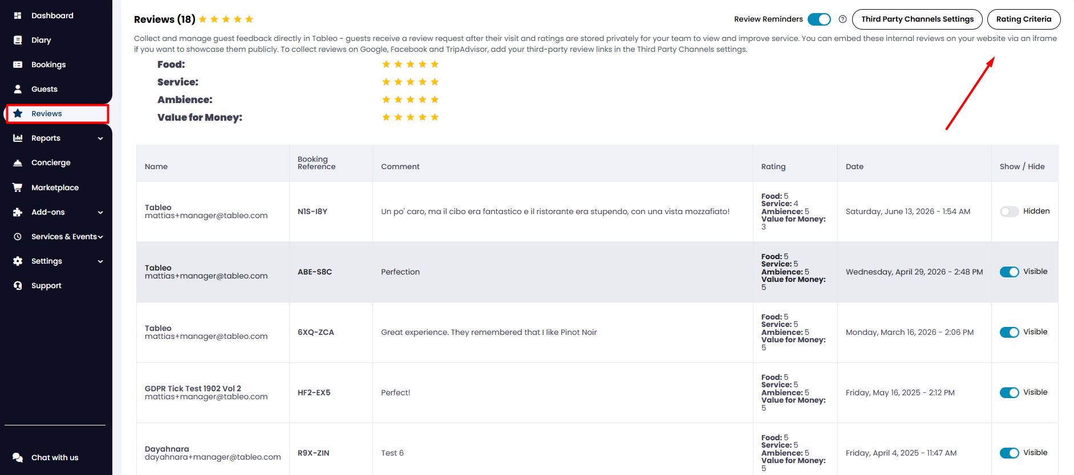Click the Review Reminders help question icon
Image resolution: width=1074 pixels, height=475 pixels.
842,19
